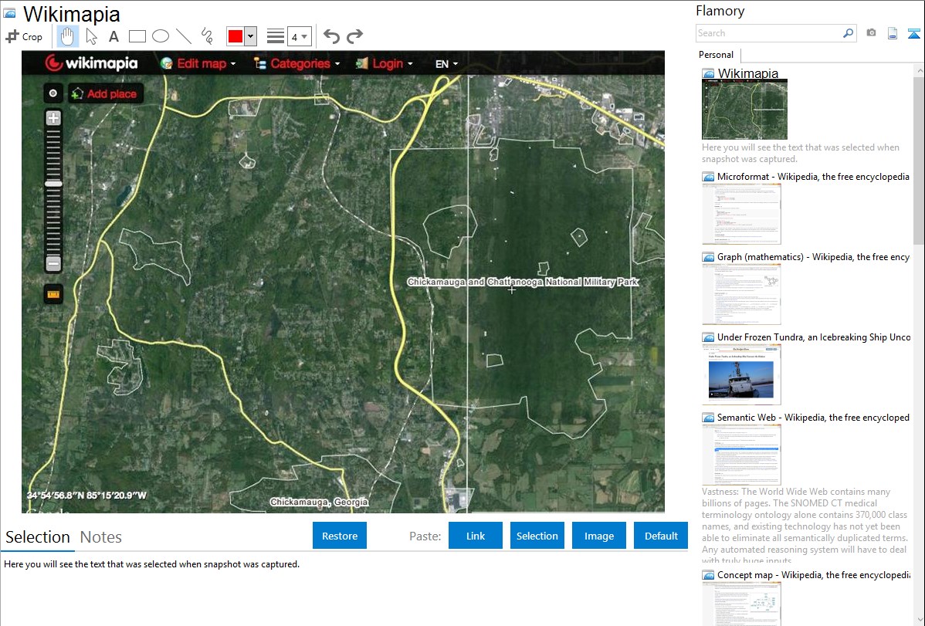
Task: Select the Crop tool
Action: click(24, 36)
